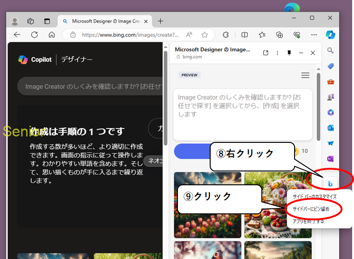
Task: Open Collections in toolbar
Action: (x=279, y=35)
